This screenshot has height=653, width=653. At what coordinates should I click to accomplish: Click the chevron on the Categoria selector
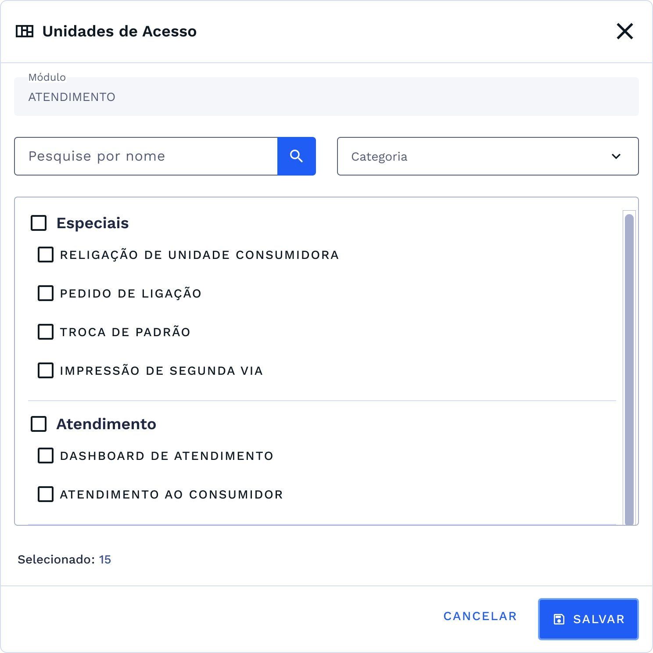click(x=616, y=156)
